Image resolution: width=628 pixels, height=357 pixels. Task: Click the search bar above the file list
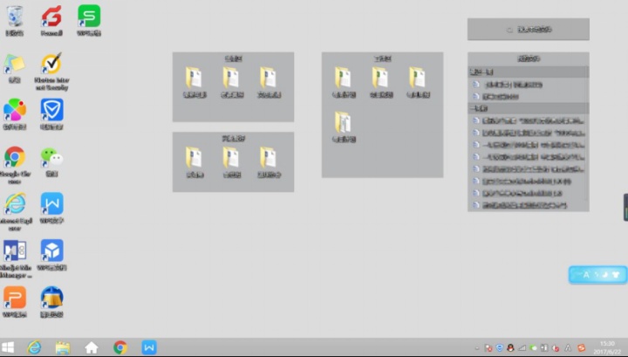[x=528, y=30]
